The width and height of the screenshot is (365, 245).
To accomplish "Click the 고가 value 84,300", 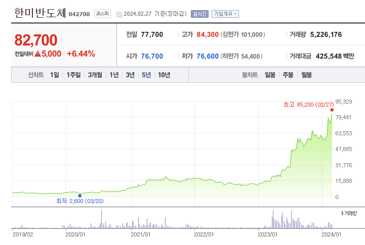I will click(x=208, y=34).
